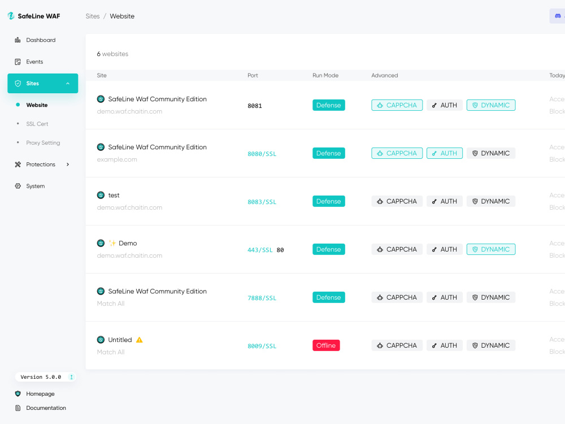
Task: Click the 8080/SSL port value
Action: [x=262, y=154]
